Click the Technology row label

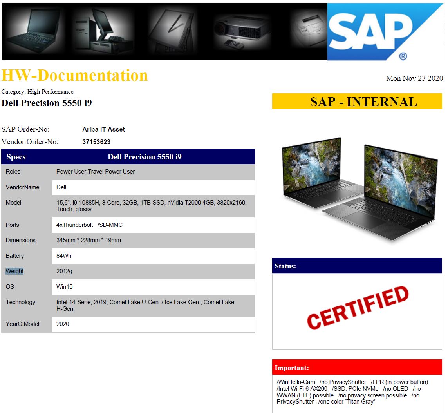[x=21, y=302]
